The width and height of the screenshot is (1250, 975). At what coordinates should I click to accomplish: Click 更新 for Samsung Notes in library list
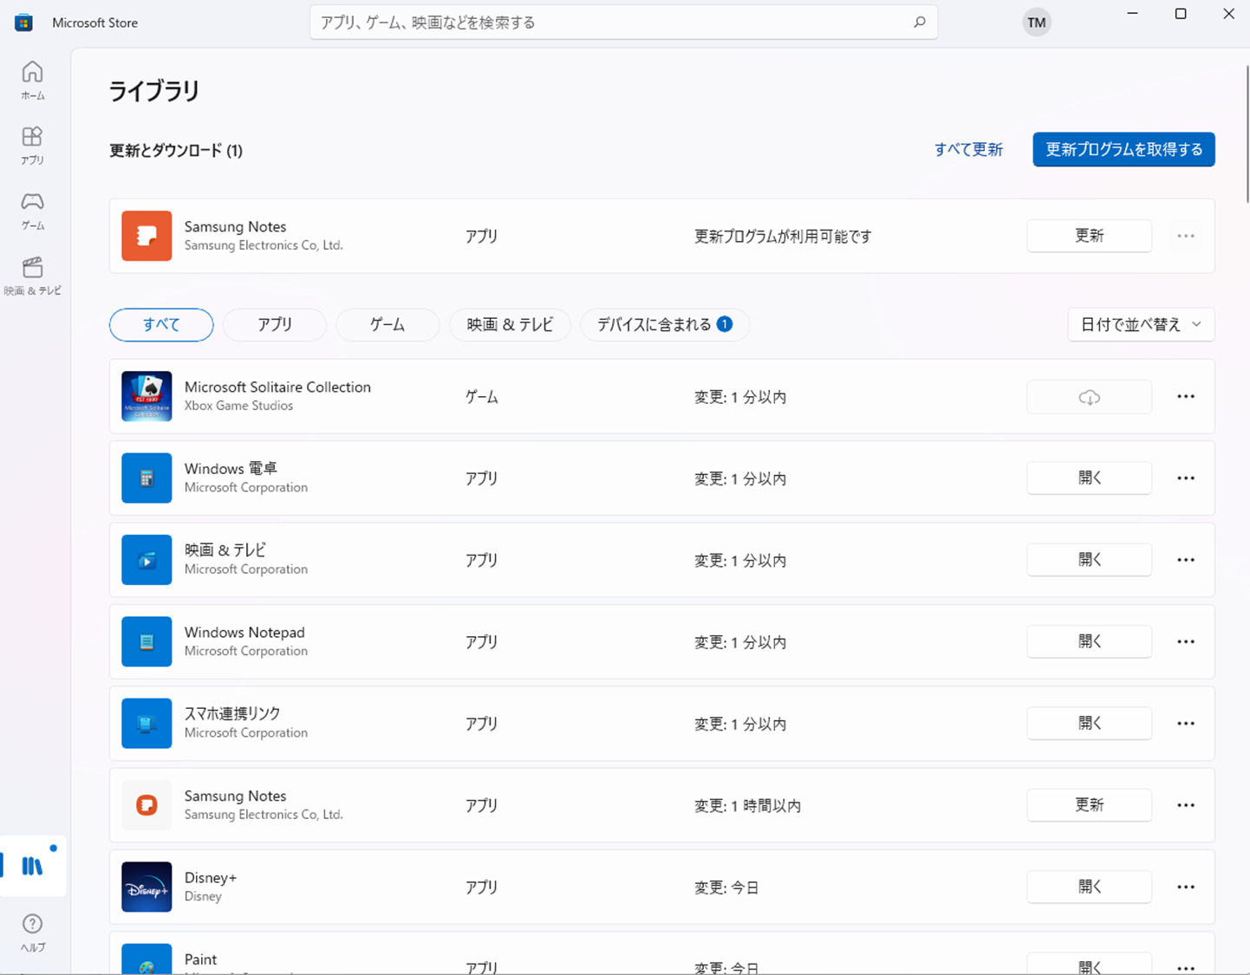1090,805
